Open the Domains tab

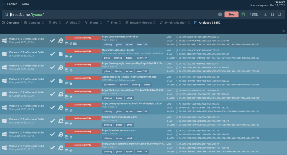pyautogui.click(x=34, y=23)
